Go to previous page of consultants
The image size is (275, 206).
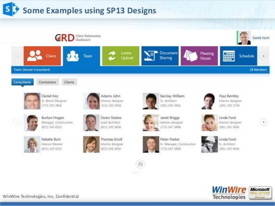click(x=17, y=122)
